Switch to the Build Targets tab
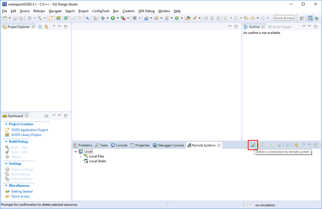The image size is (322, 209). click(280, 27)
